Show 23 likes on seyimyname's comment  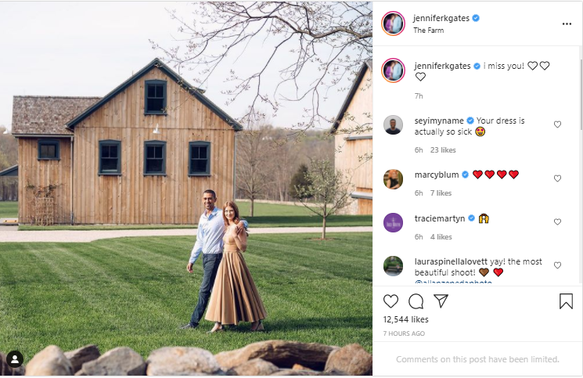coord(443,149)
